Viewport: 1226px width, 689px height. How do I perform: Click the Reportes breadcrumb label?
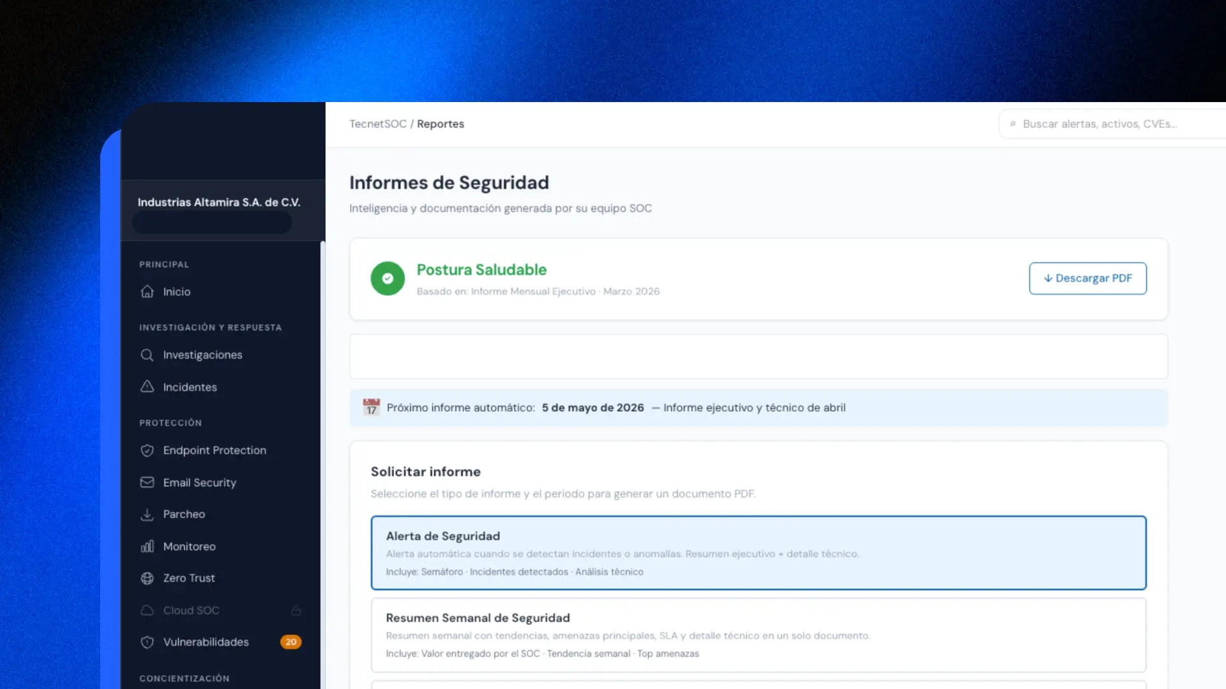pos(440,124)
